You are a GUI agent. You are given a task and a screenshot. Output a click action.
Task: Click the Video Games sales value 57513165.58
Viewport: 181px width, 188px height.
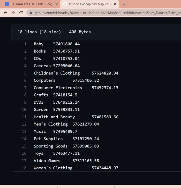[x=86, y=161]
